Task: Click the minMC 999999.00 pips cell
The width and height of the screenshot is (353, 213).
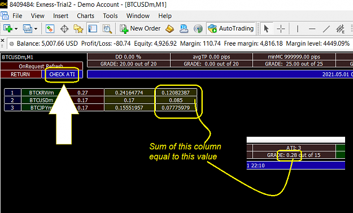Action: point(294,56)
